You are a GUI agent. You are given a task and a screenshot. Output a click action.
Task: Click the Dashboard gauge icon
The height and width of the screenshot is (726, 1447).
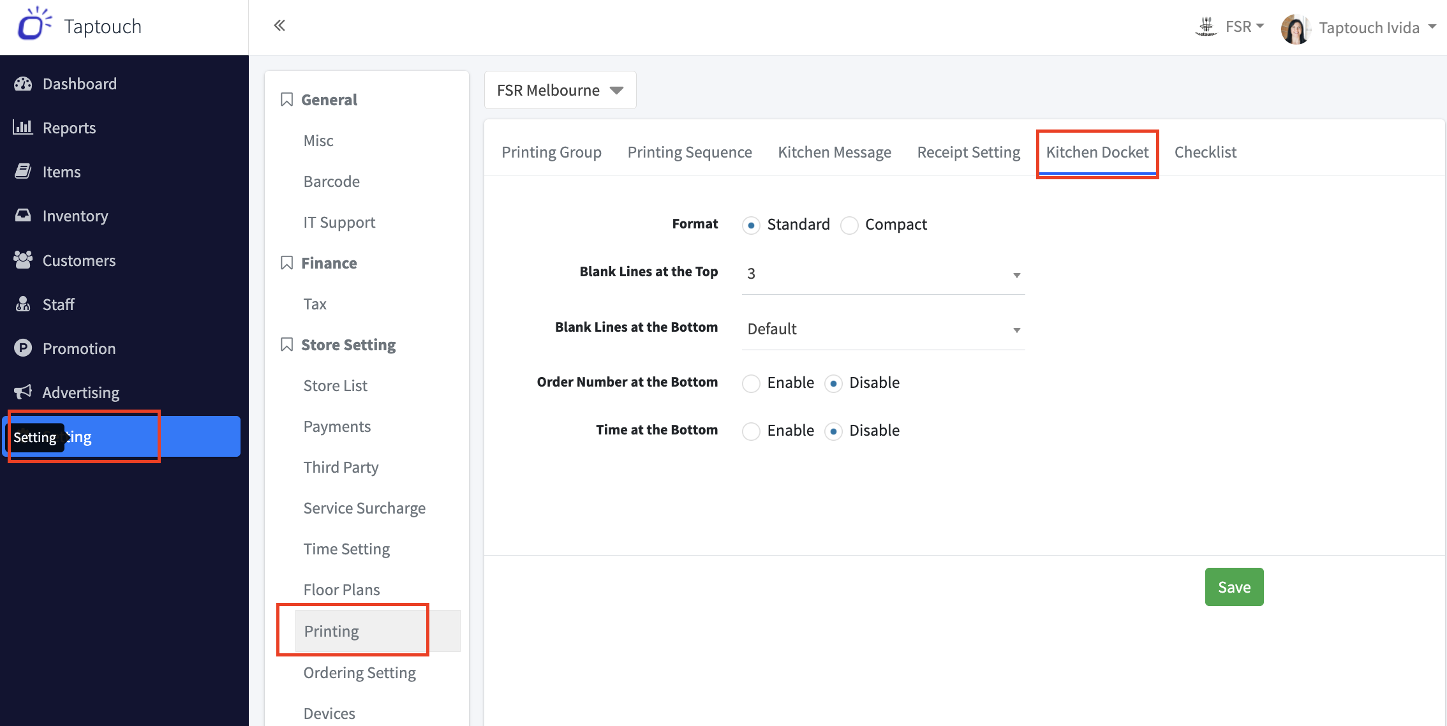pos(23,84)
